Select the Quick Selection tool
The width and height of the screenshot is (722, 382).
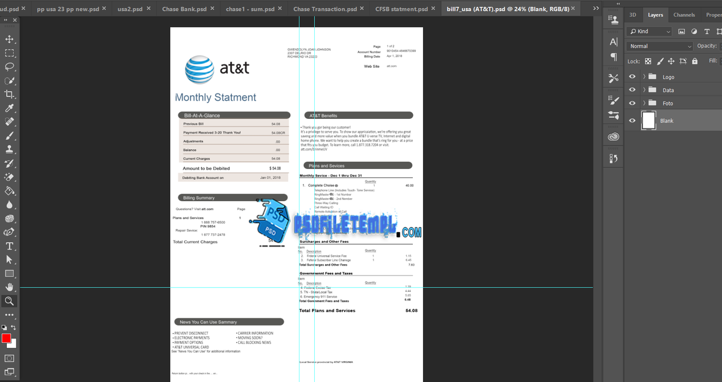pyautogui.click(x=10, y=81)
